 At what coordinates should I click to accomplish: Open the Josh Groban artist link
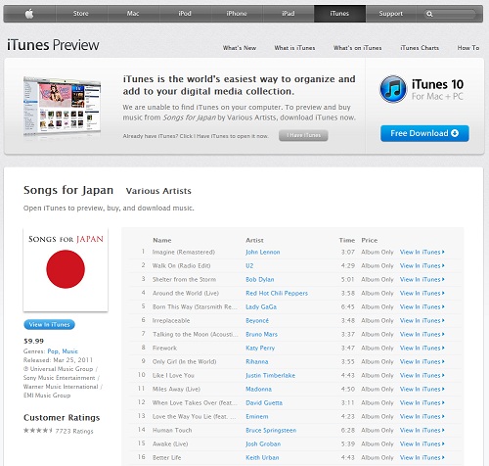263,444
